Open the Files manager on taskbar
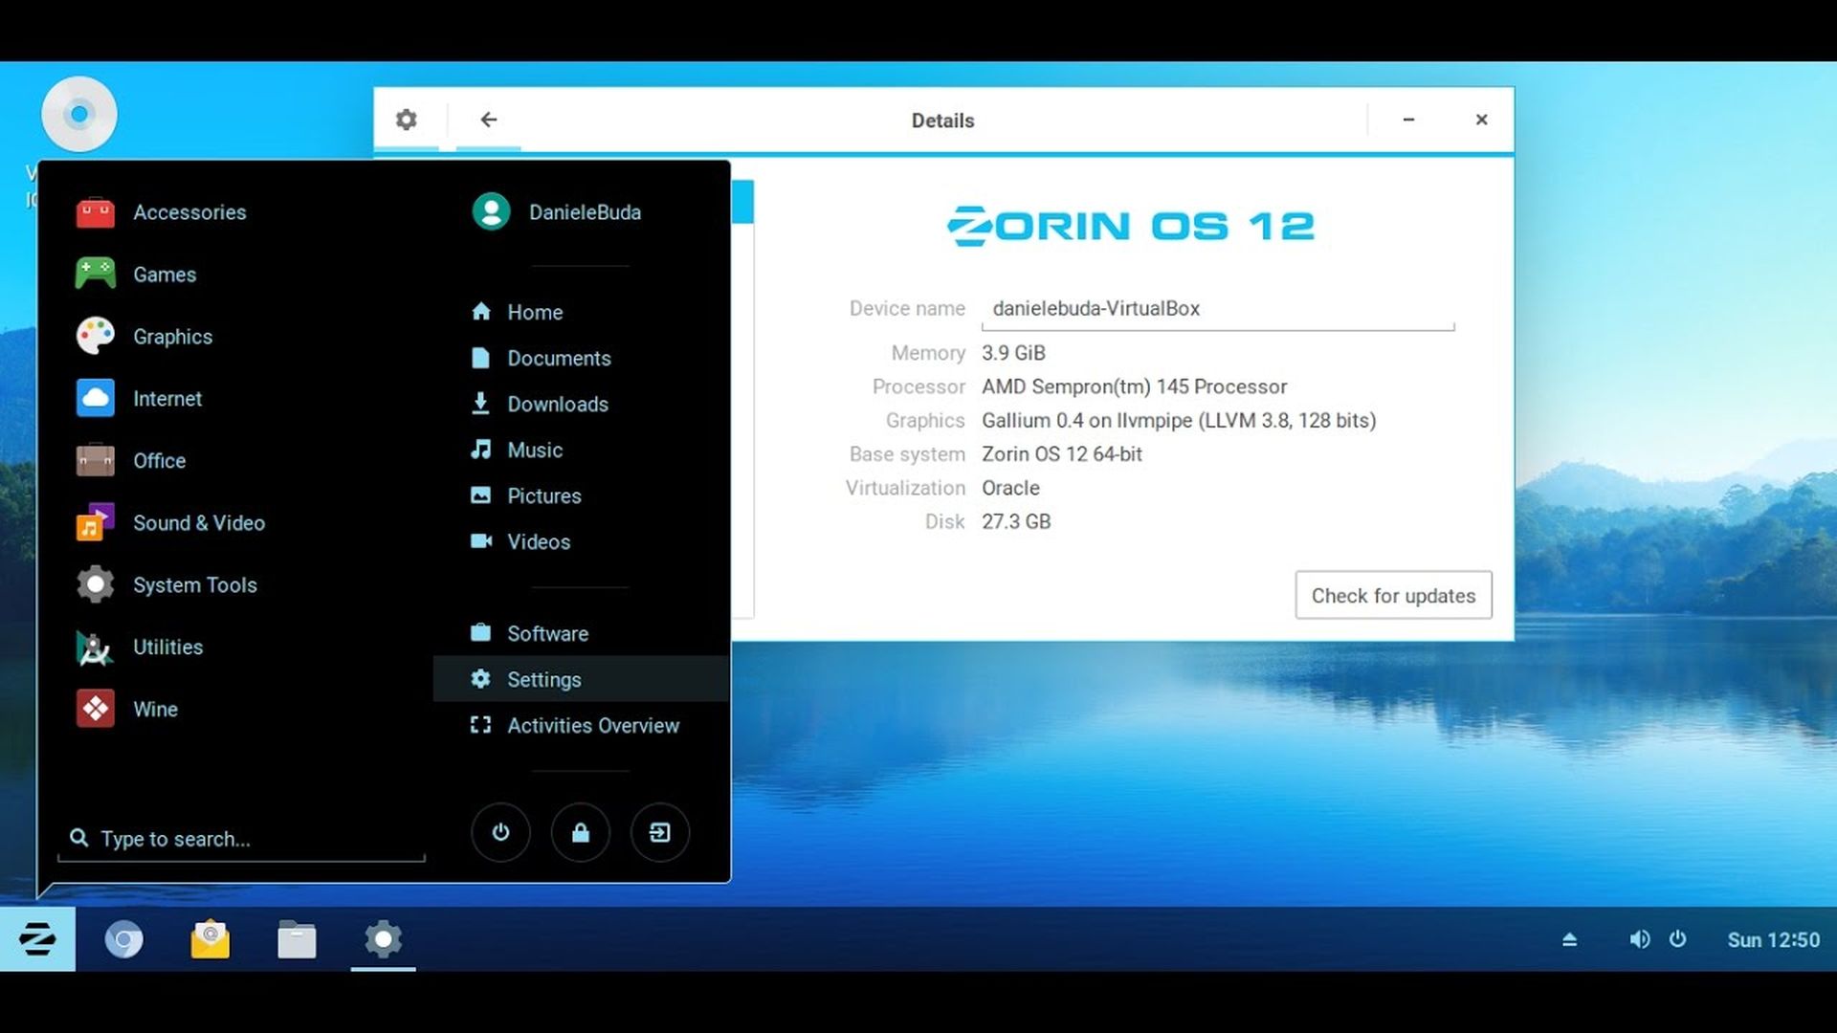 297,939
